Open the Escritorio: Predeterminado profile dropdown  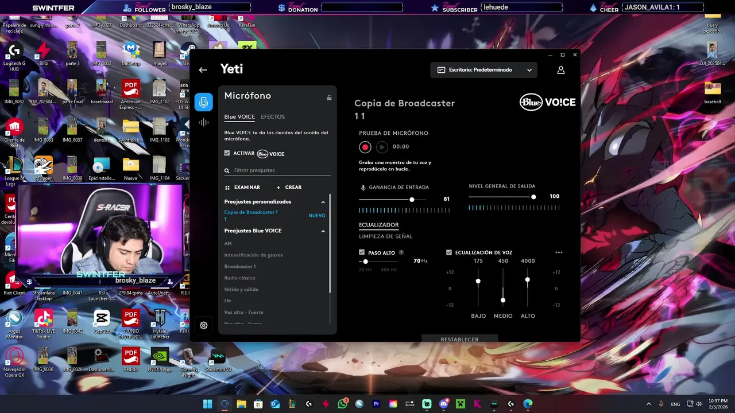[x=484, y=70]
